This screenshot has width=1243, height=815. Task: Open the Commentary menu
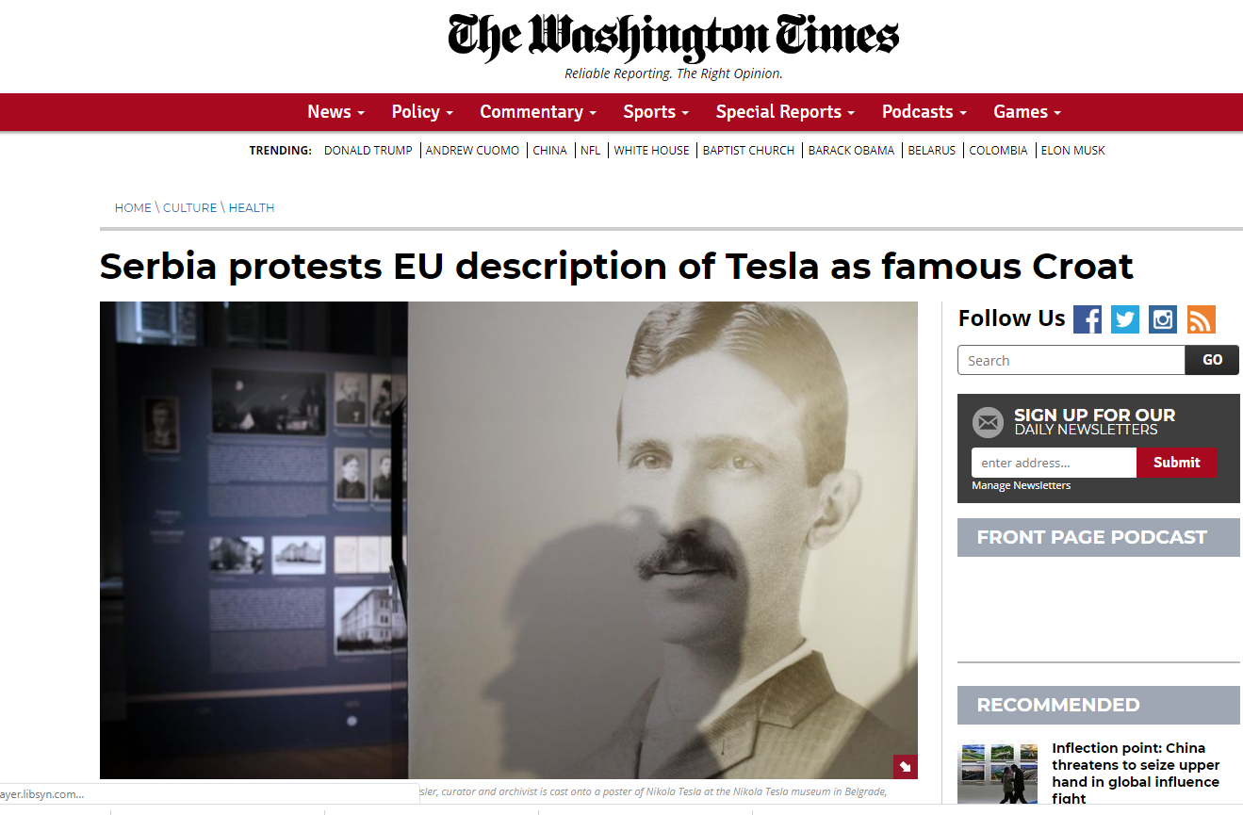coord(538,111)
